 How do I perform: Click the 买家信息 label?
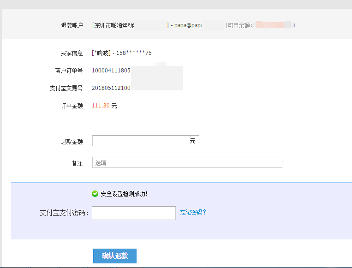point(72,53)
